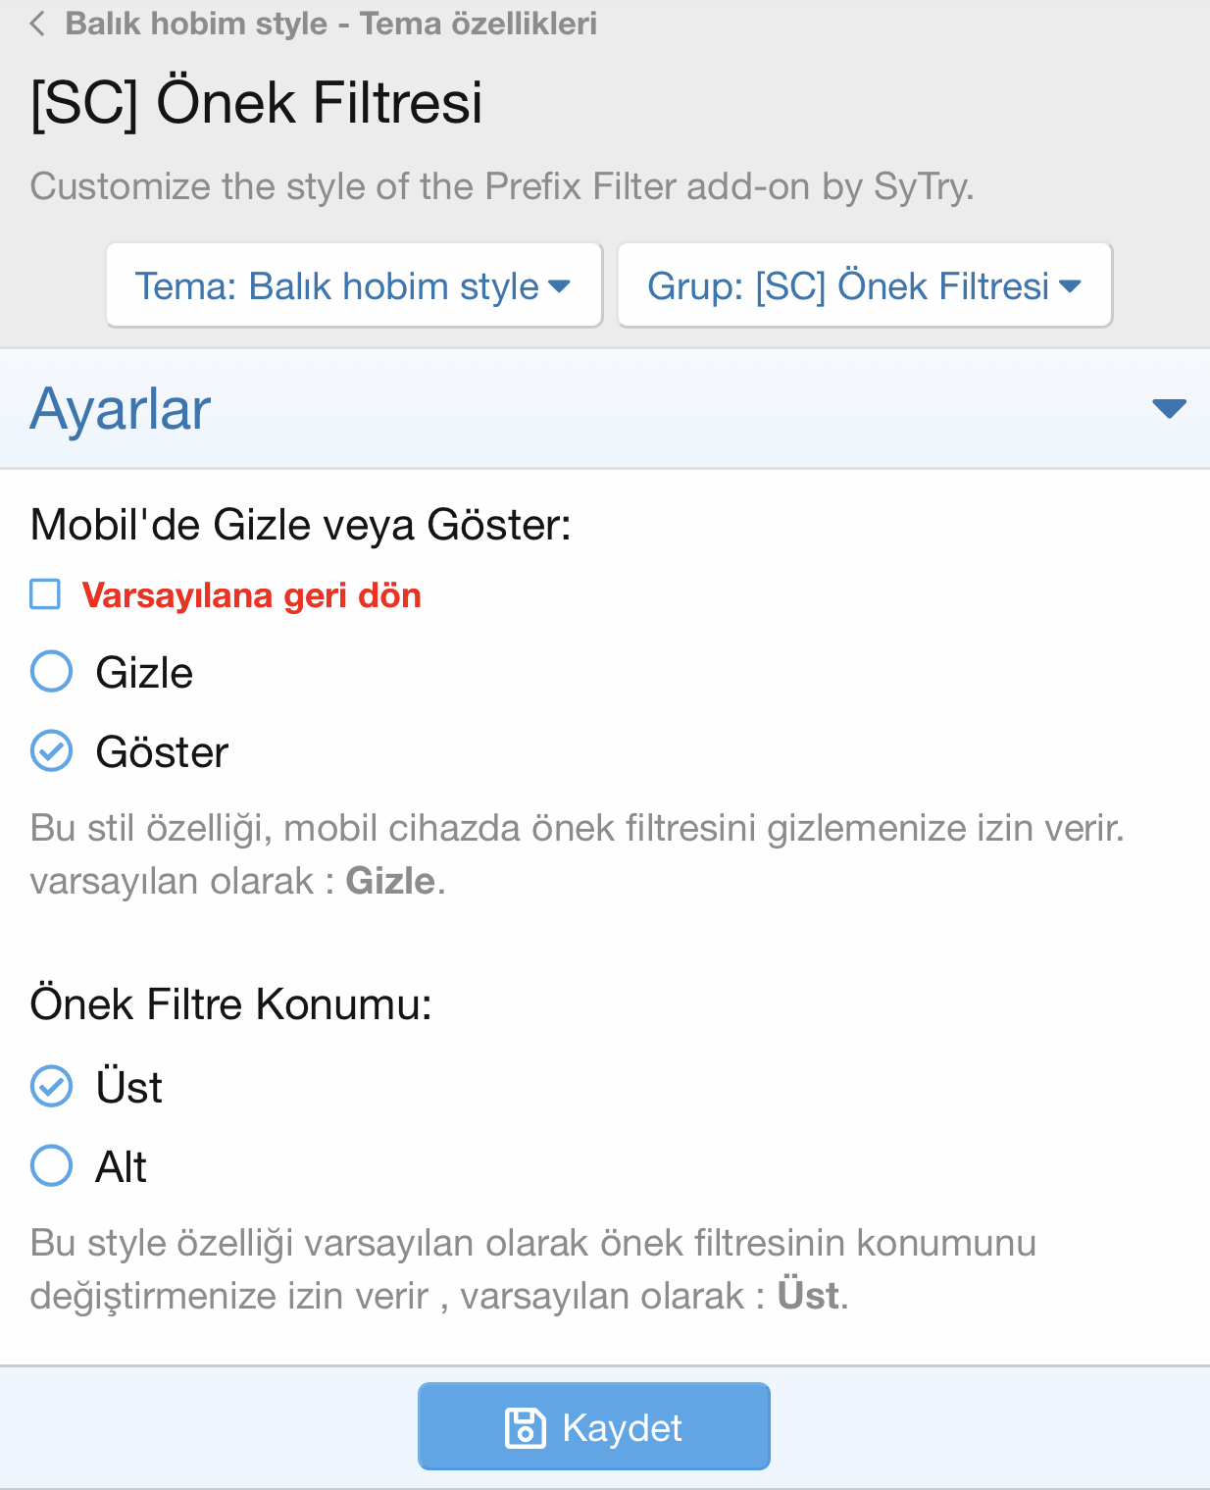Click the dropdown caret on the Grup button
Screen dimensions: 1210x1490
(1071, 286)
